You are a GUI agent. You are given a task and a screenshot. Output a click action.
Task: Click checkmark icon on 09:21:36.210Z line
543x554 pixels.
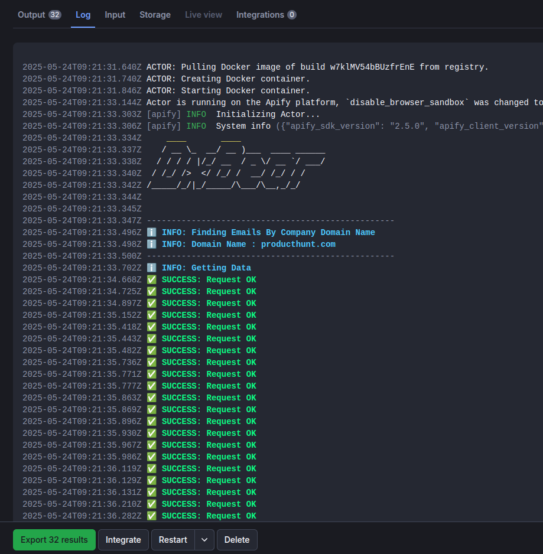click(x=152, y=504)
